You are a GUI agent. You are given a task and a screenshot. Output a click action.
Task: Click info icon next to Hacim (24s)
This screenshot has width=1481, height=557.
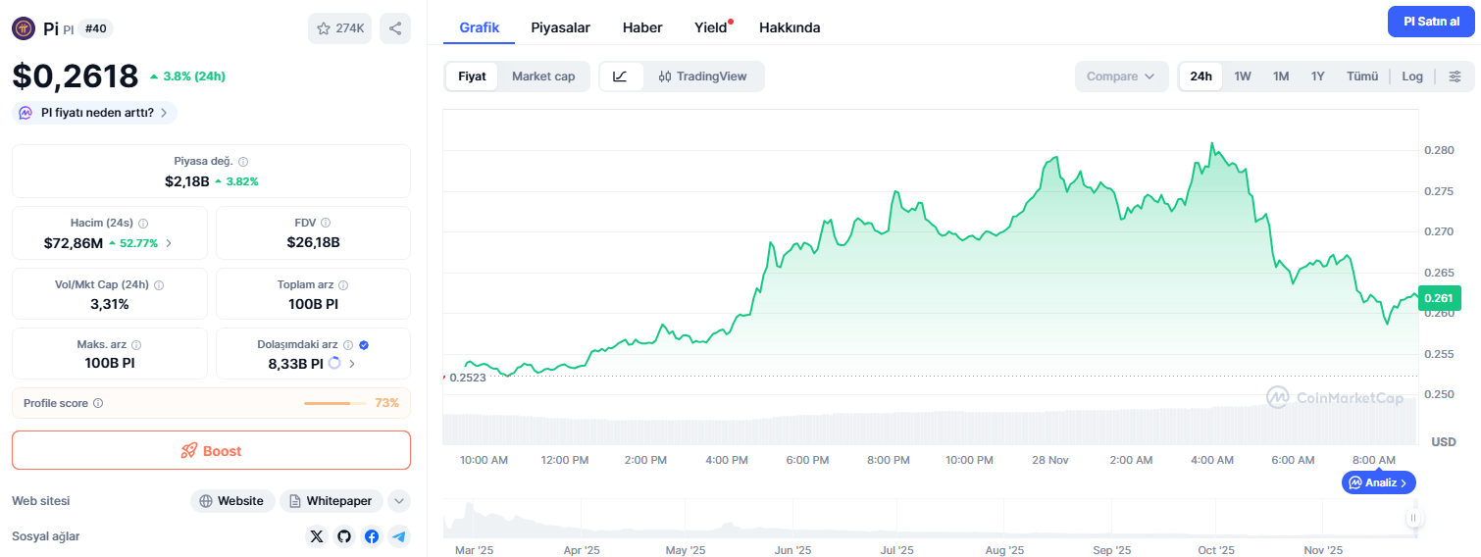pos(143,224)
